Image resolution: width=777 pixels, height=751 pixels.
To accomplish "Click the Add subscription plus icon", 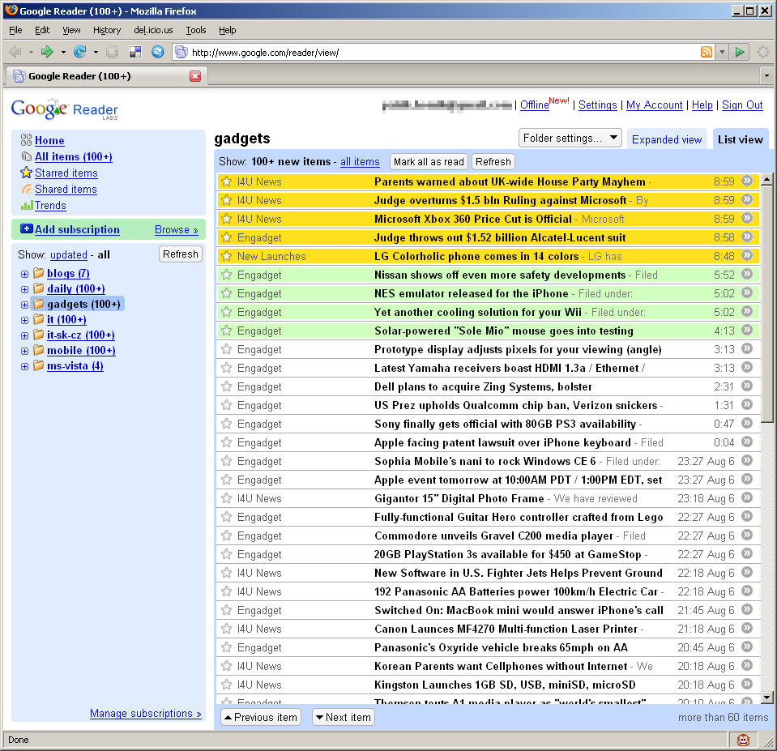I will coord(26,229).
